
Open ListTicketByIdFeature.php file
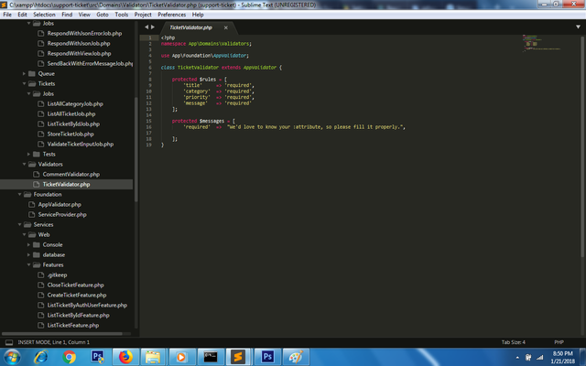click(x=78, y=316)
